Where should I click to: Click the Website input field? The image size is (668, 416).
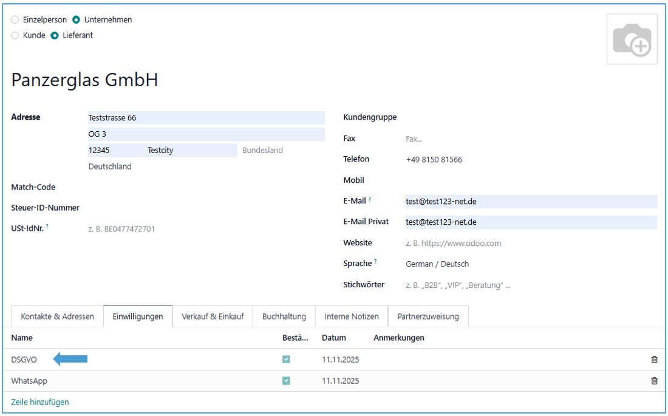(x=528, y=244)
